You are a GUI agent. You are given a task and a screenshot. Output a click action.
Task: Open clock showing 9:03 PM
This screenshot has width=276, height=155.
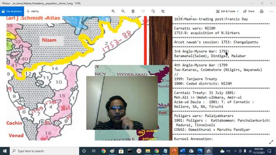(x=259, y=151)
